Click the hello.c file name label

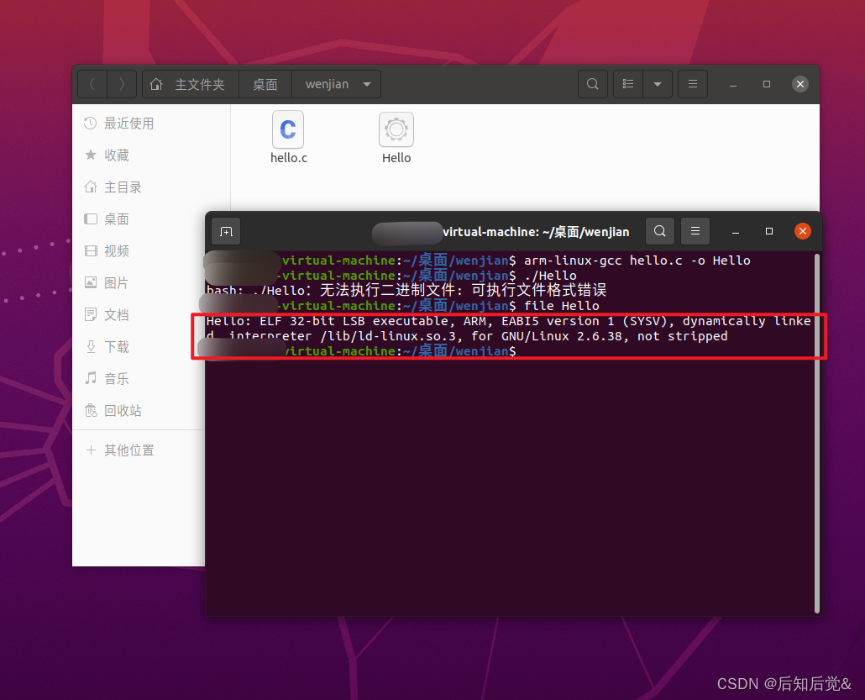coord(289,158)
